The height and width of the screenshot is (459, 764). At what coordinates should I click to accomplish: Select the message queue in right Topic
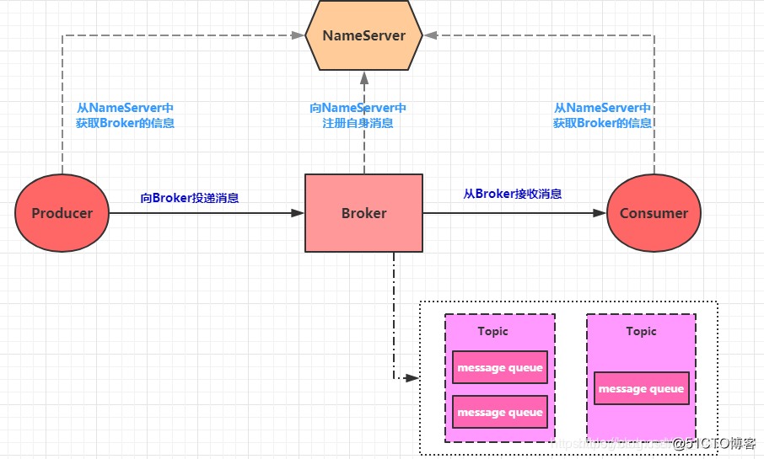[x=641, y=388]
